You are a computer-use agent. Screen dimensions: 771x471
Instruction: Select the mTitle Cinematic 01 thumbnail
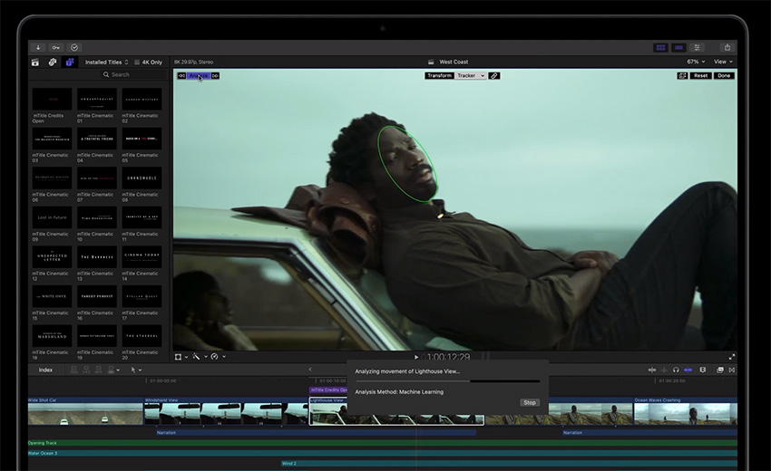click(97, 100)
